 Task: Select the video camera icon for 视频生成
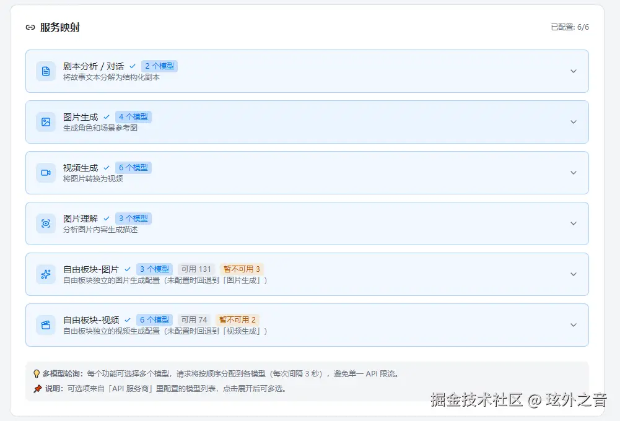[45, 173]
